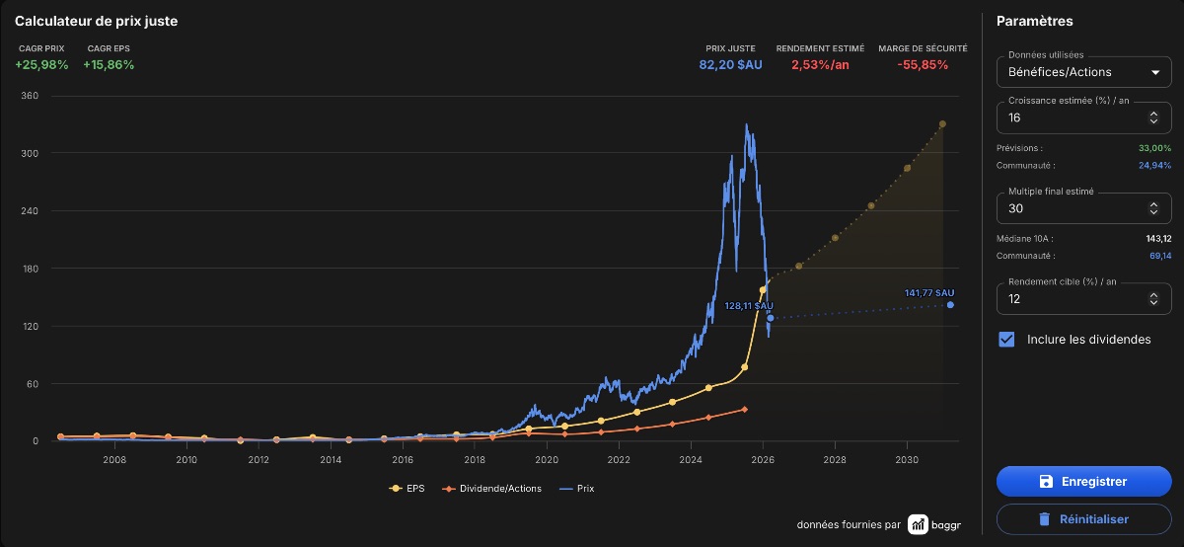Toggle the EPS legend marker
Screen dimensions: 1184x547
(396, 488)
